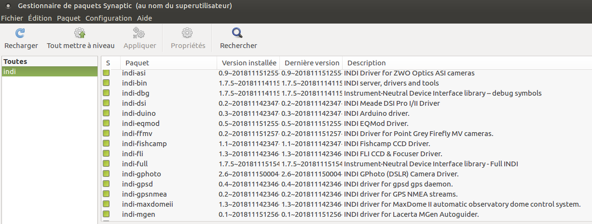Select the Toutes category
This screenshot has width=592, height=224.
click(15, 62)
